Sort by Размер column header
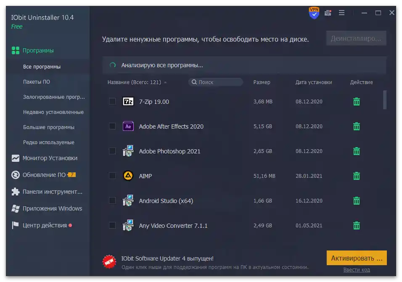 click(262, 82)
